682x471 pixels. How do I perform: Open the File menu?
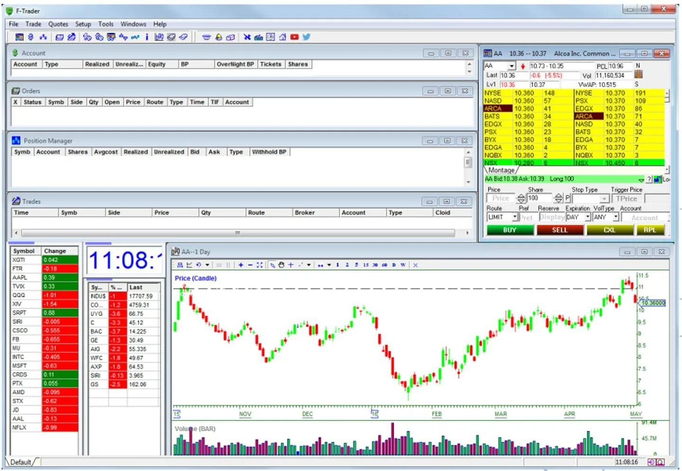tap(14, 24)
